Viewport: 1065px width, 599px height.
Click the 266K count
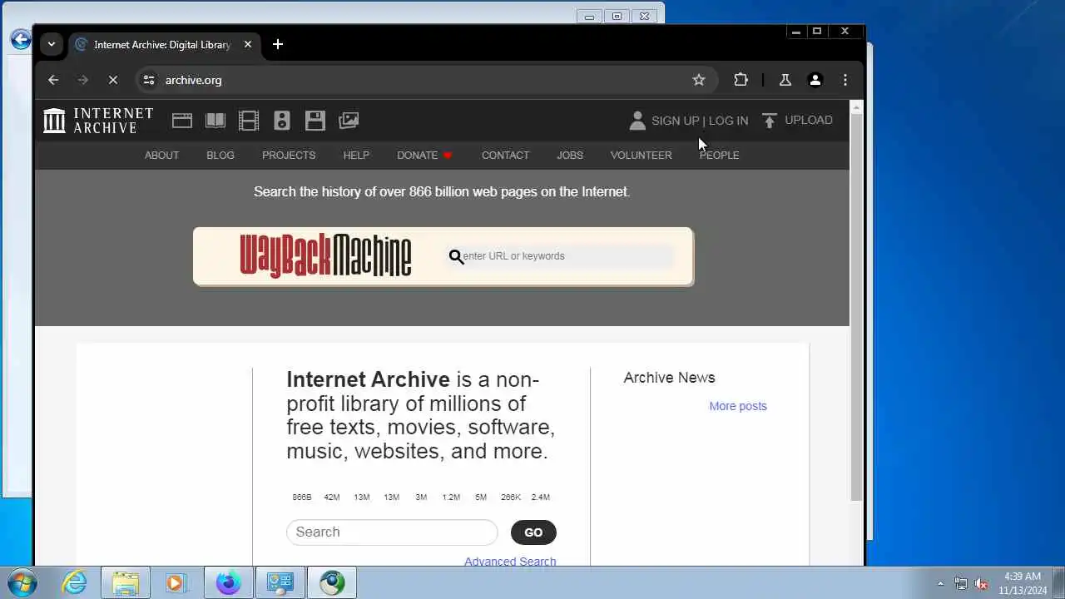511,498
